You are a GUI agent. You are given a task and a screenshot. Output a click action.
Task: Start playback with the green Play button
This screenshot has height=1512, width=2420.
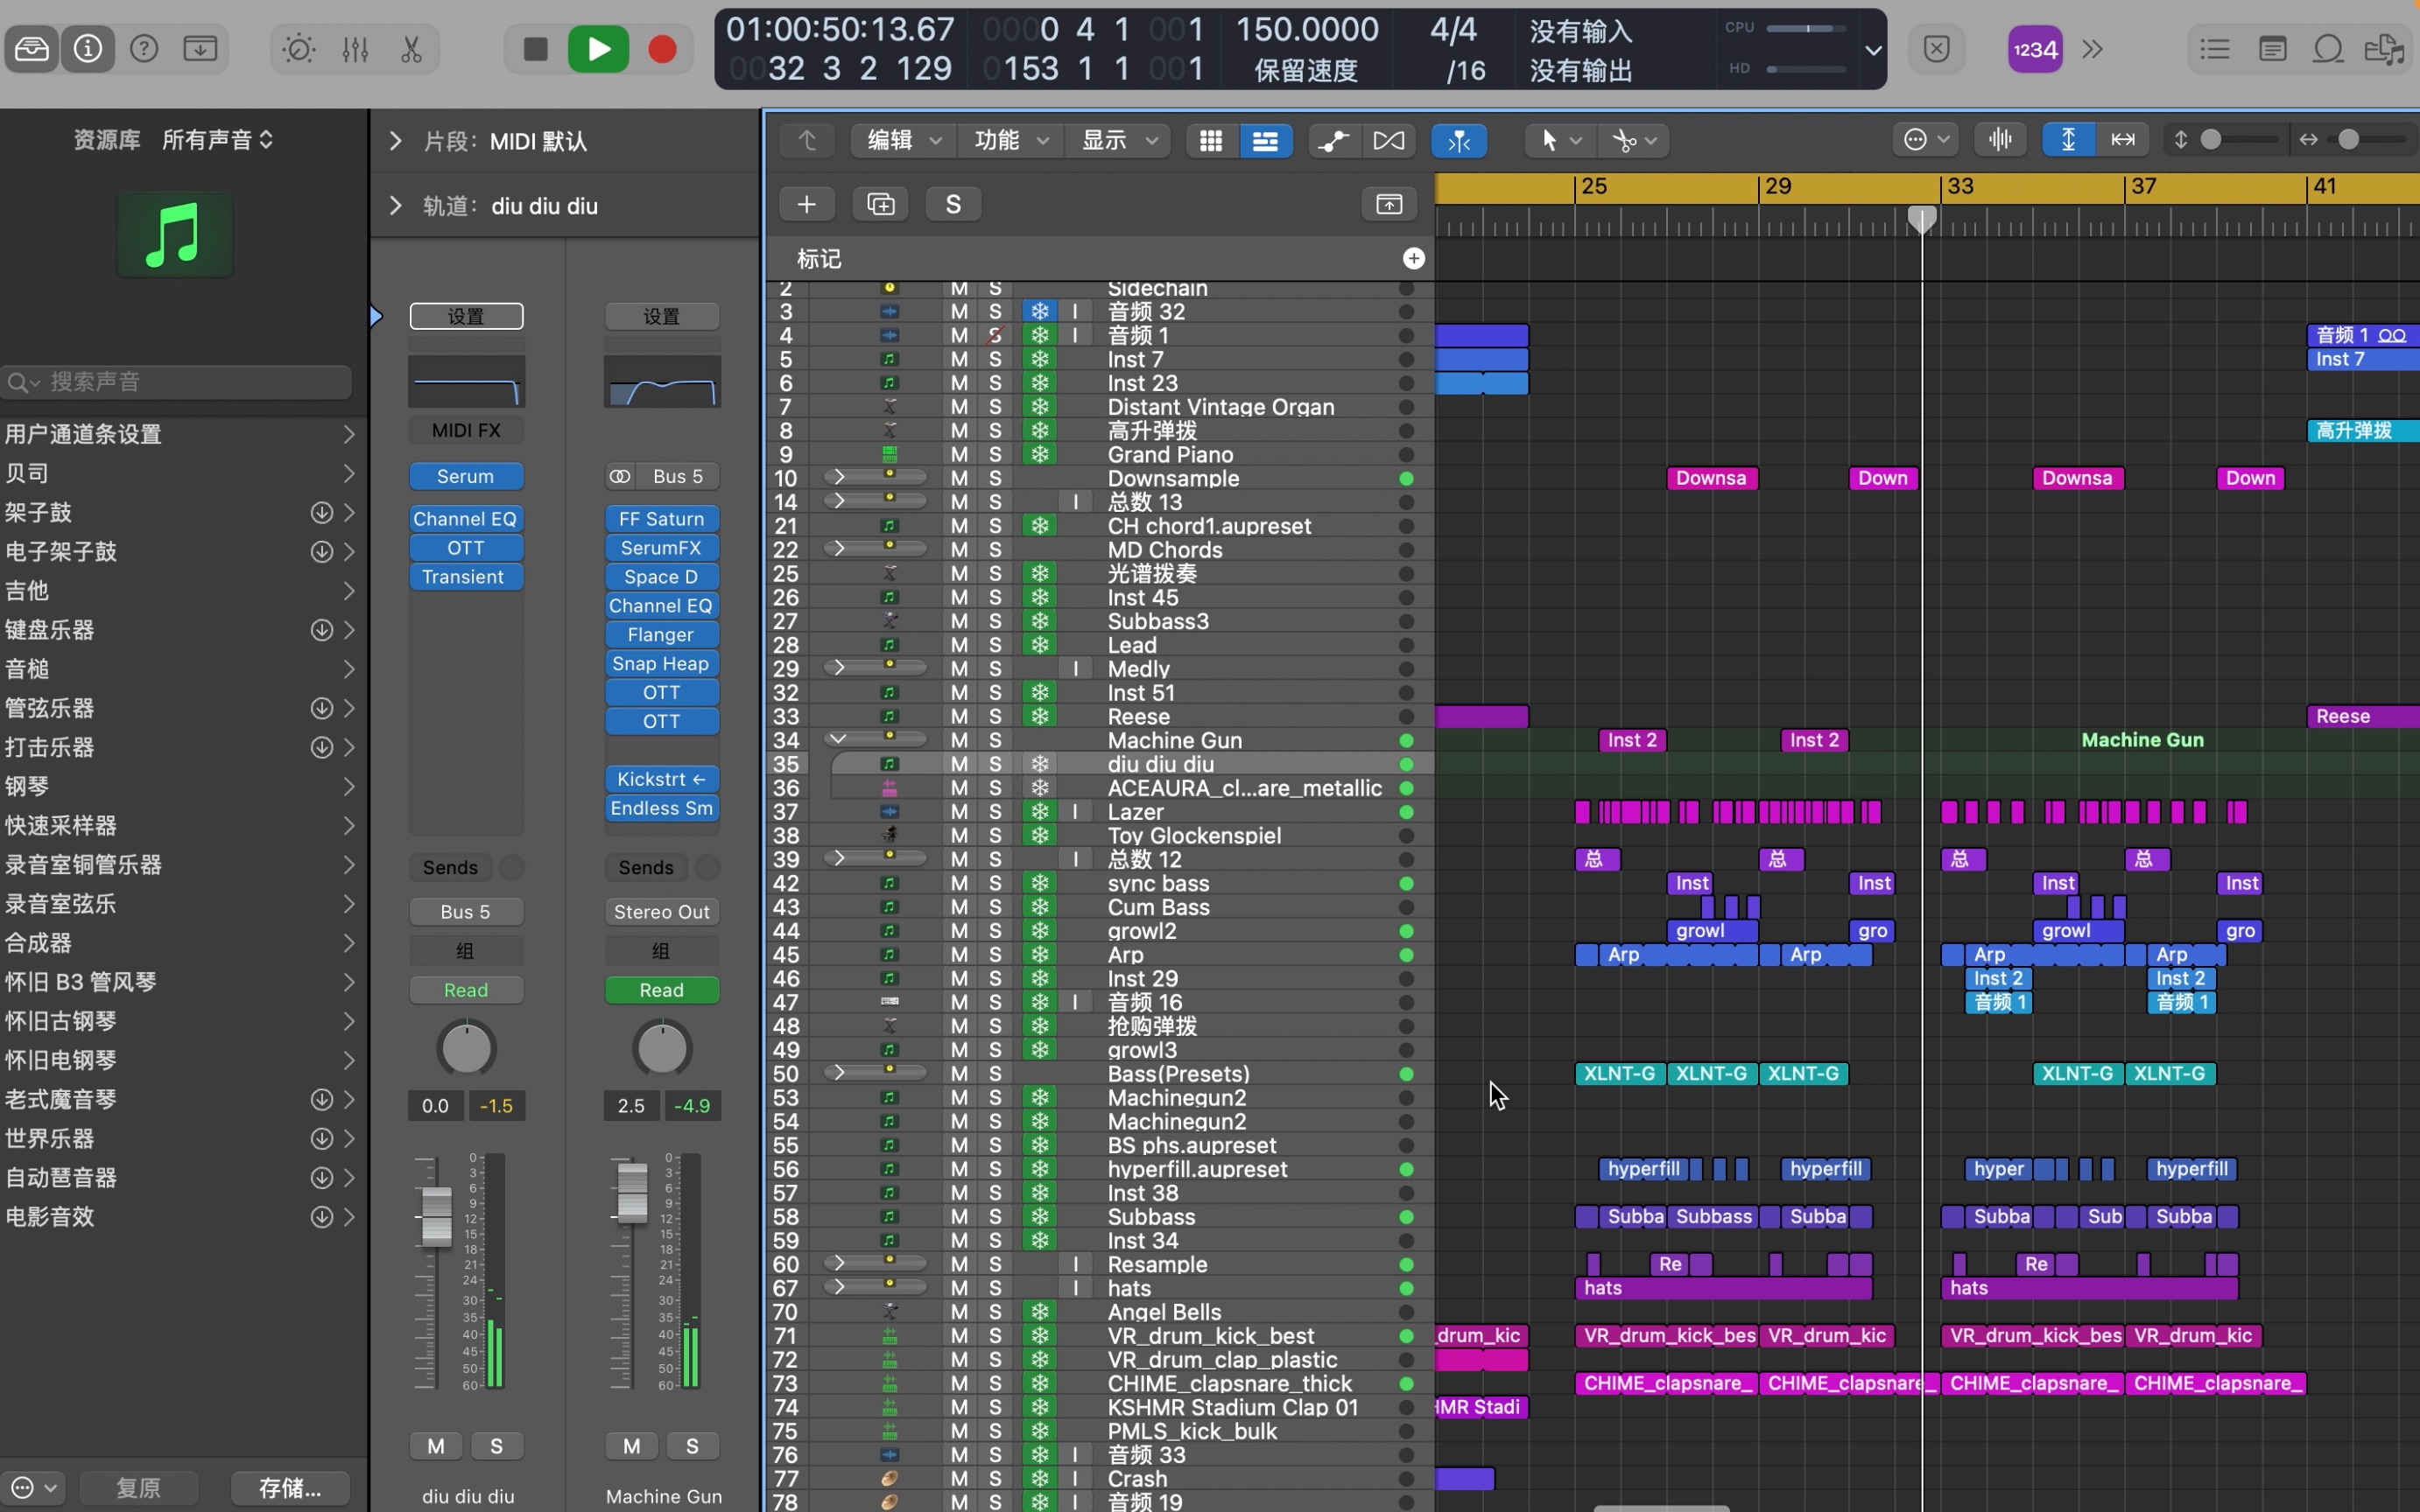[598, 49]
